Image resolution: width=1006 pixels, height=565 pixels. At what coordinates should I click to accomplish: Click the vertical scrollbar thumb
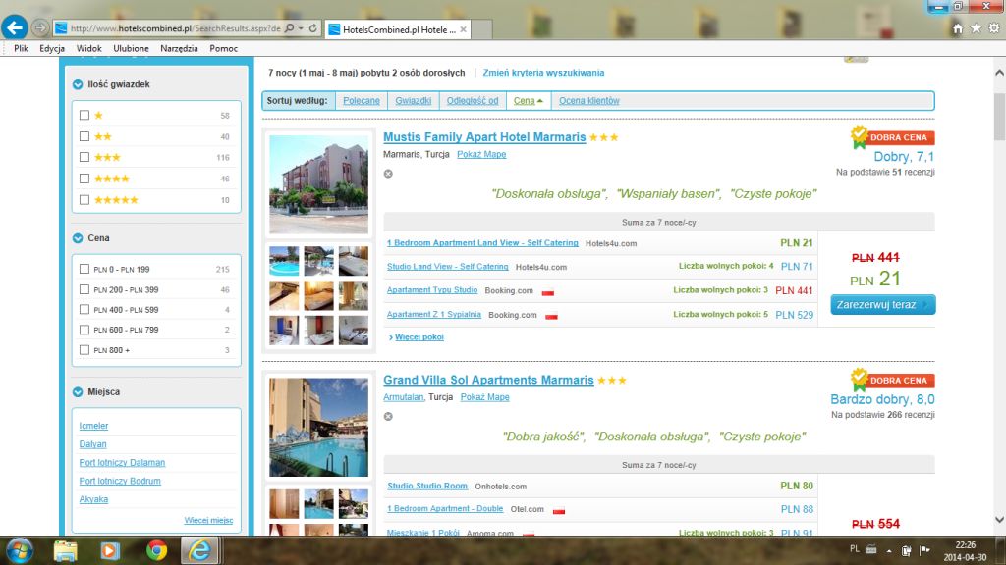999,117
